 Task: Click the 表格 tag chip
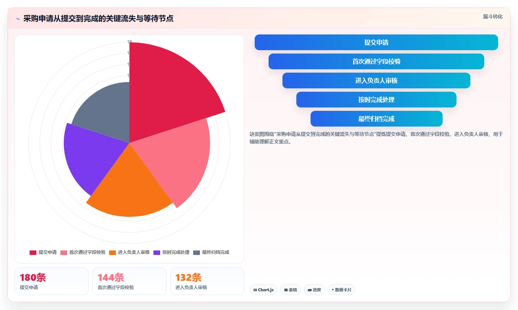(x=290, y=290)
